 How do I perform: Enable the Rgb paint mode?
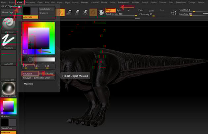pyautogui.click(x=119, y=10)
